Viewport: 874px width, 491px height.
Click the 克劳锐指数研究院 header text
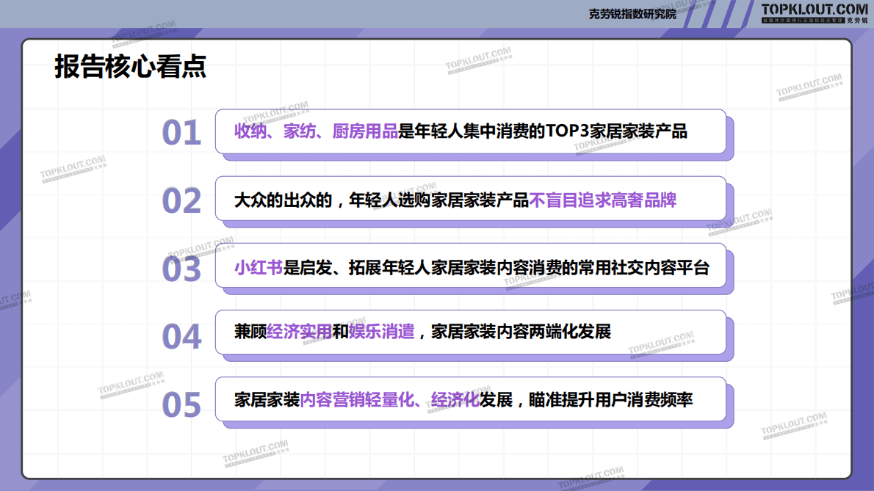pos(632,14)
